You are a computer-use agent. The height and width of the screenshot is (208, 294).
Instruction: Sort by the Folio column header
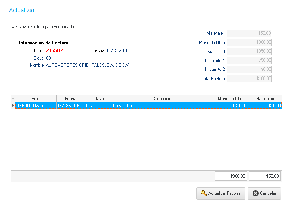[35, 99]
